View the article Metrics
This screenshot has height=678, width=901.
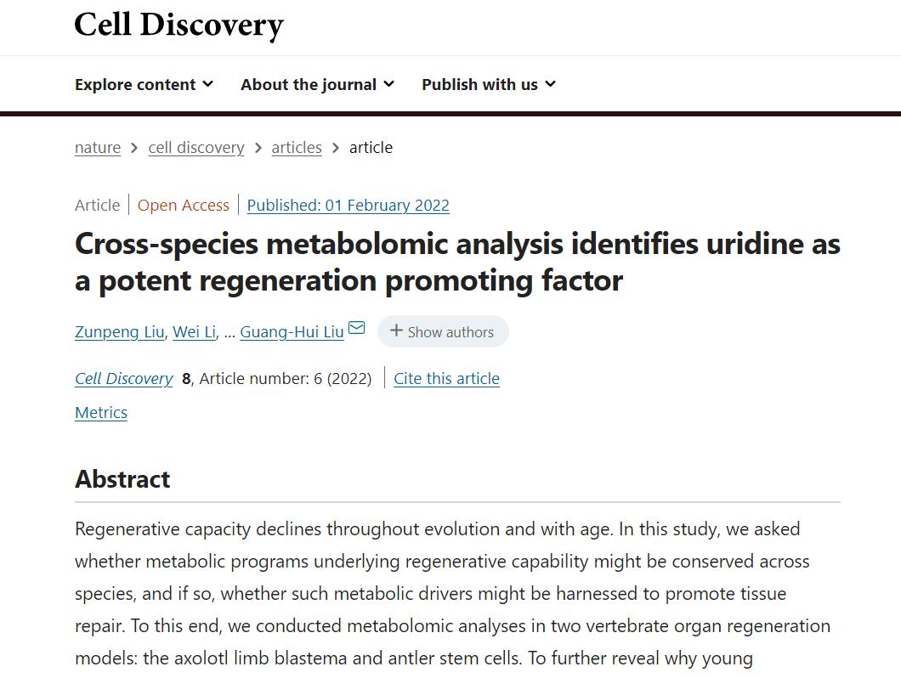pyautogui.click(x=101, y=413)
